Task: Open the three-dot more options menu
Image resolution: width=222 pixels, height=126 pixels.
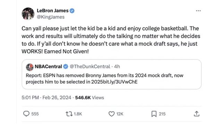Action: pyautogui.click(x=198, y=11)
